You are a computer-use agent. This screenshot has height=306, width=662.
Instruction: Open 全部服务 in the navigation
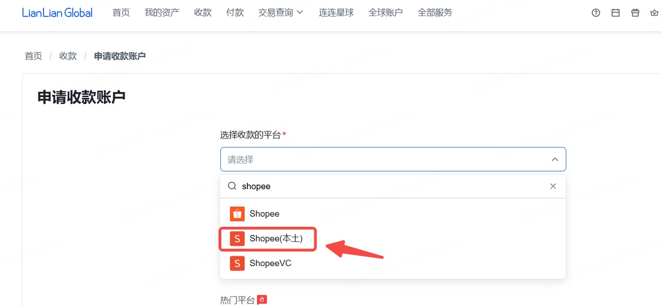[435, 12]
